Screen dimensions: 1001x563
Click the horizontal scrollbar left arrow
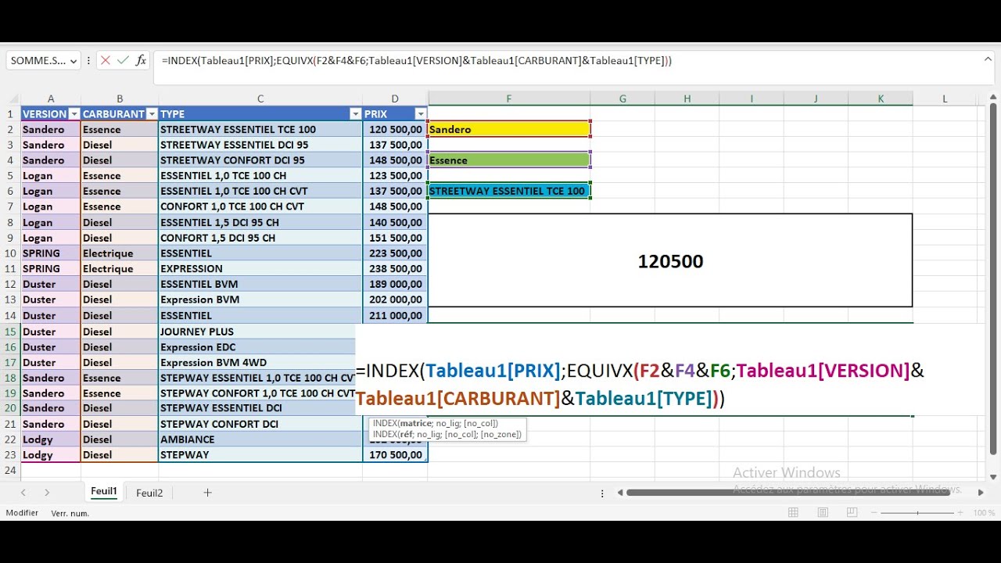point(619,493)
